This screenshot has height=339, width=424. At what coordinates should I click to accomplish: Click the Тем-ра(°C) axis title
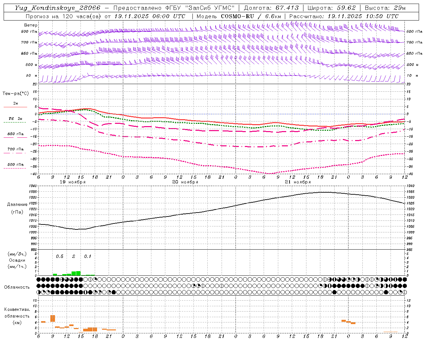tap(16, 93)
